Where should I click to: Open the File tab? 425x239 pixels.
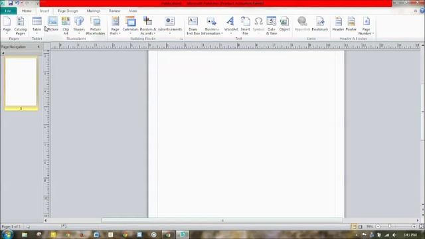pyautogui.click(x=8, y=11)
